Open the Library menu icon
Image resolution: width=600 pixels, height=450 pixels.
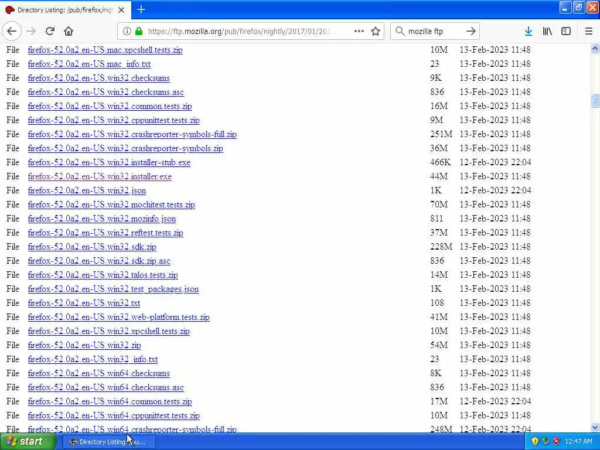pos(547,31)
